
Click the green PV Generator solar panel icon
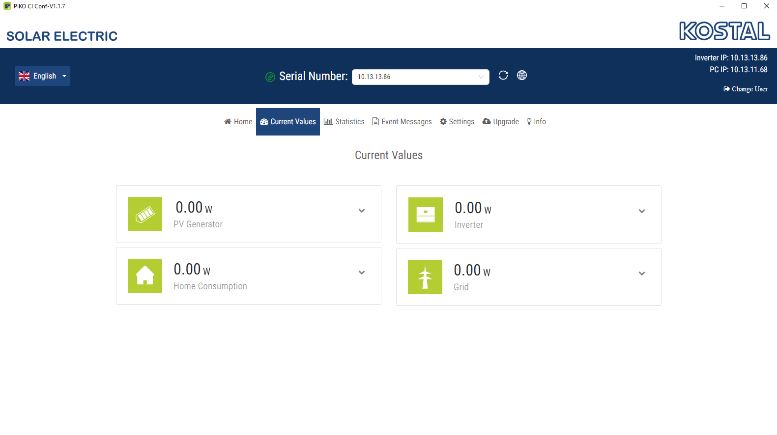coord(145,214)
